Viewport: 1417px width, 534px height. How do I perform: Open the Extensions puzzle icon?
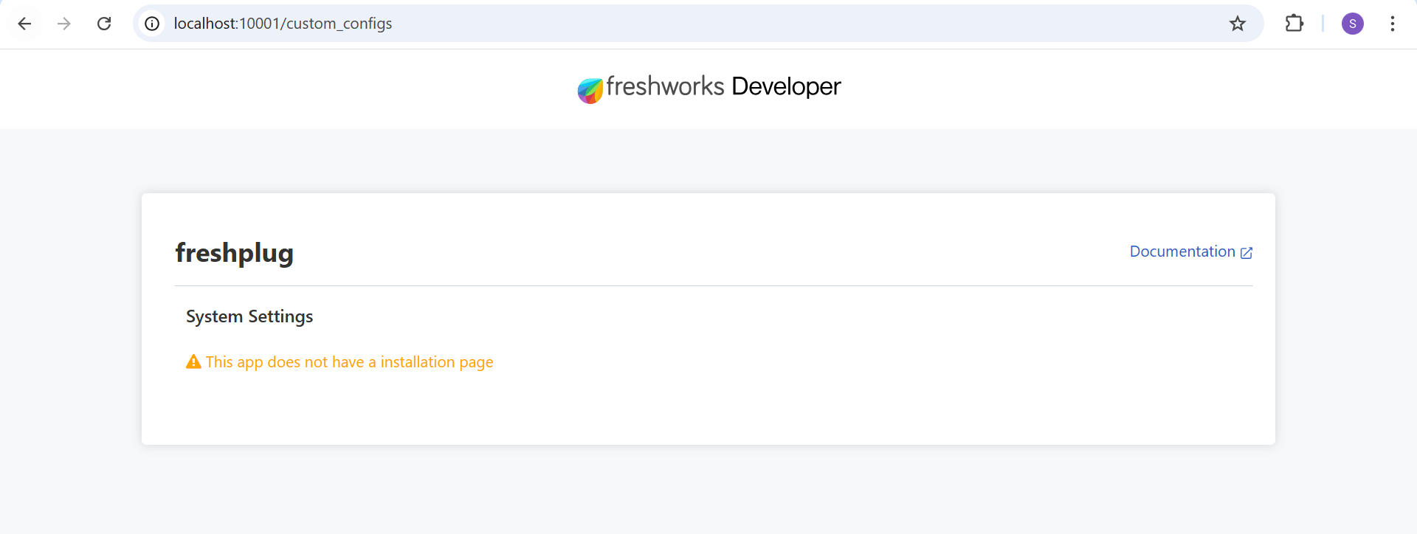click(1294, 24)
